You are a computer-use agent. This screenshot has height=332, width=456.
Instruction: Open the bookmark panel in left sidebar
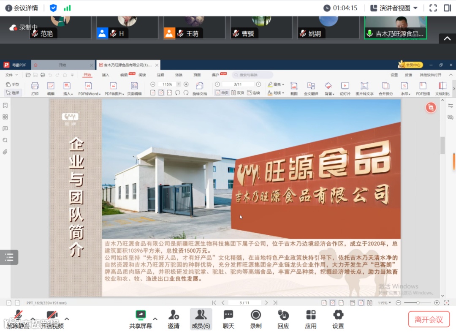(x=5, y=105)
